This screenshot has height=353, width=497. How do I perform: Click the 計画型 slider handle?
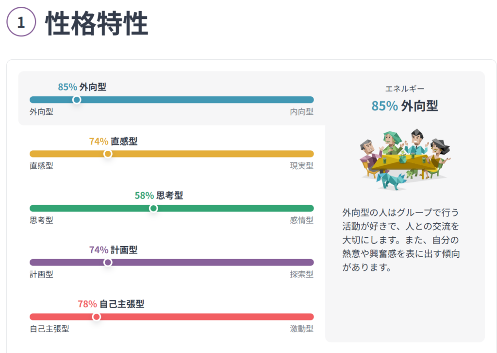[x=108, y=262]
